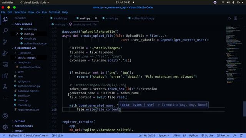Image resolution: width=246 pixels, height=138 pixels.
Task: Open verification.html in file tree
Action: click(30, 67)
